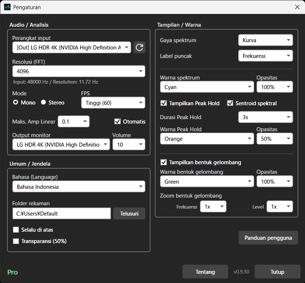305x283 pixels.
Task: Click the Folder rekaman path field
Action: click(62, 213)
